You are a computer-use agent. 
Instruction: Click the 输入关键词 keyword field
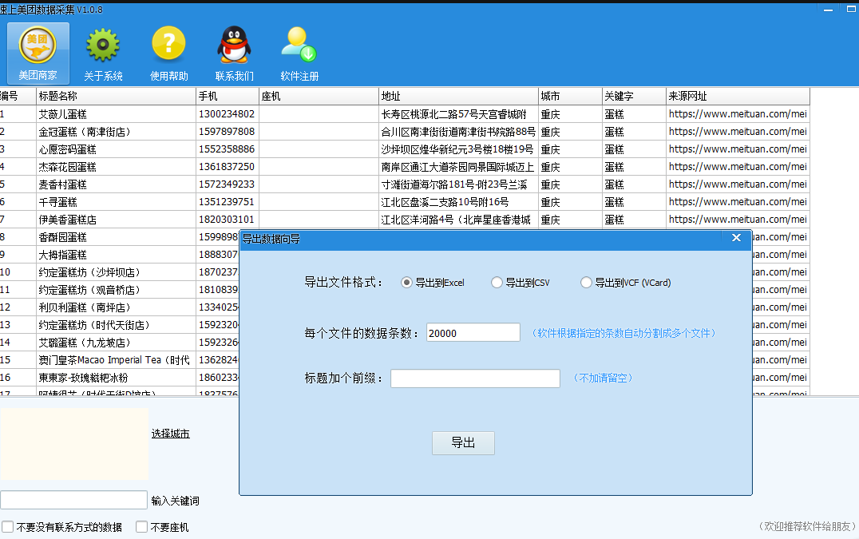(x=73, y=500)
